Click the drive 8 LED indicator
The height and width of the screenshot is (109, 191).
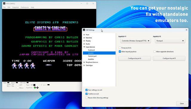(48, 85)
